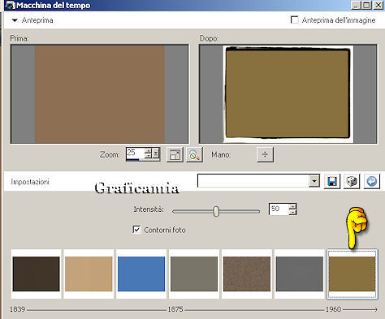Uncheck the Contorni foto checkbox
This screenshot has width=385, height=319.
point(136,230)
